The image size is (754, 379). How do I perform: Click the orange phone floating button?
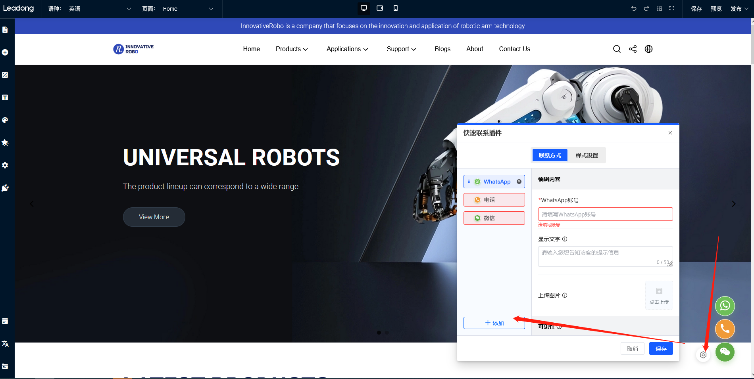point(725,329)
